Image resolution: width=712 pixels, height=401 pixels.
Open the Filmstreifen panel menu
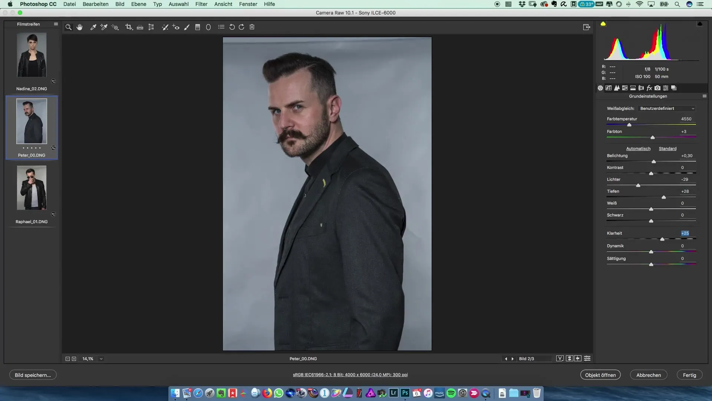tap(56, 24)
